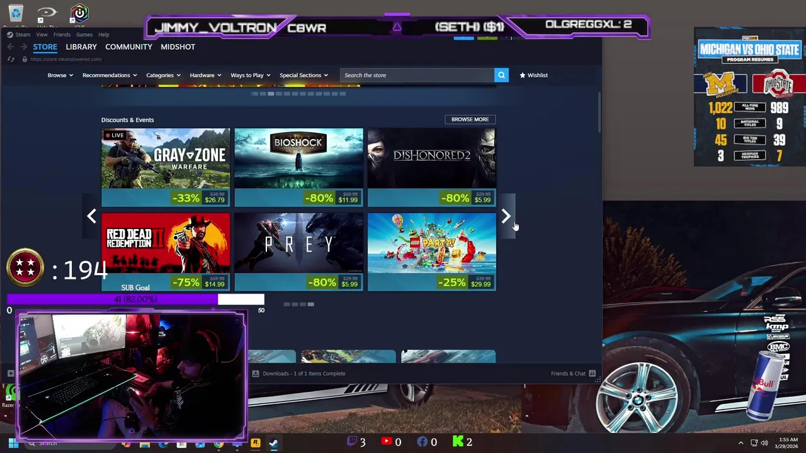Click the Search the store field
806x453 pixels.
coord(417,75)
